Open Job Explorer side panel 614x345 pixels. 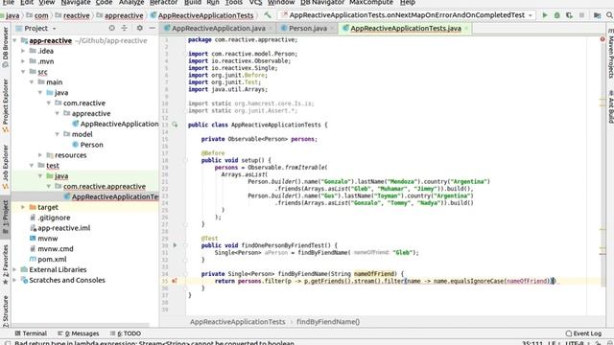click(x=5, y=167)
